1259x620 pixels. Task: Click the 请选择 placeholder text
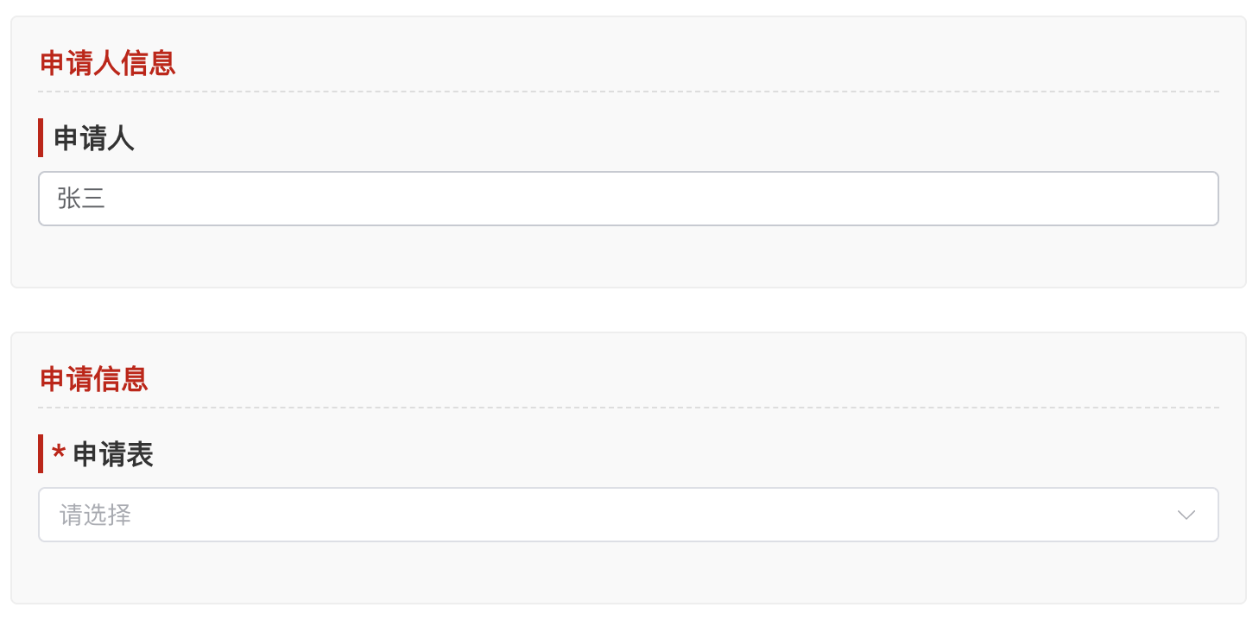[95, 516]
